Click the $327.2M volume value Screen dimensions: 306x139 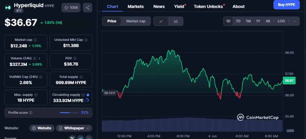(18, 64)
